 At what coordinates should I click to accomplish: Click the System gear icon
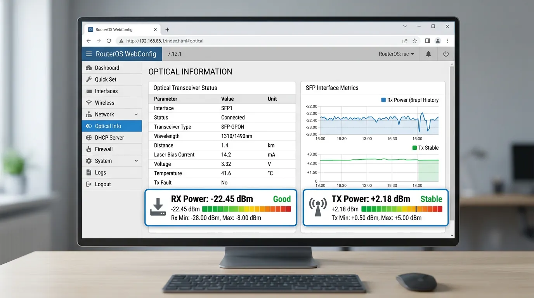point(89,161)
